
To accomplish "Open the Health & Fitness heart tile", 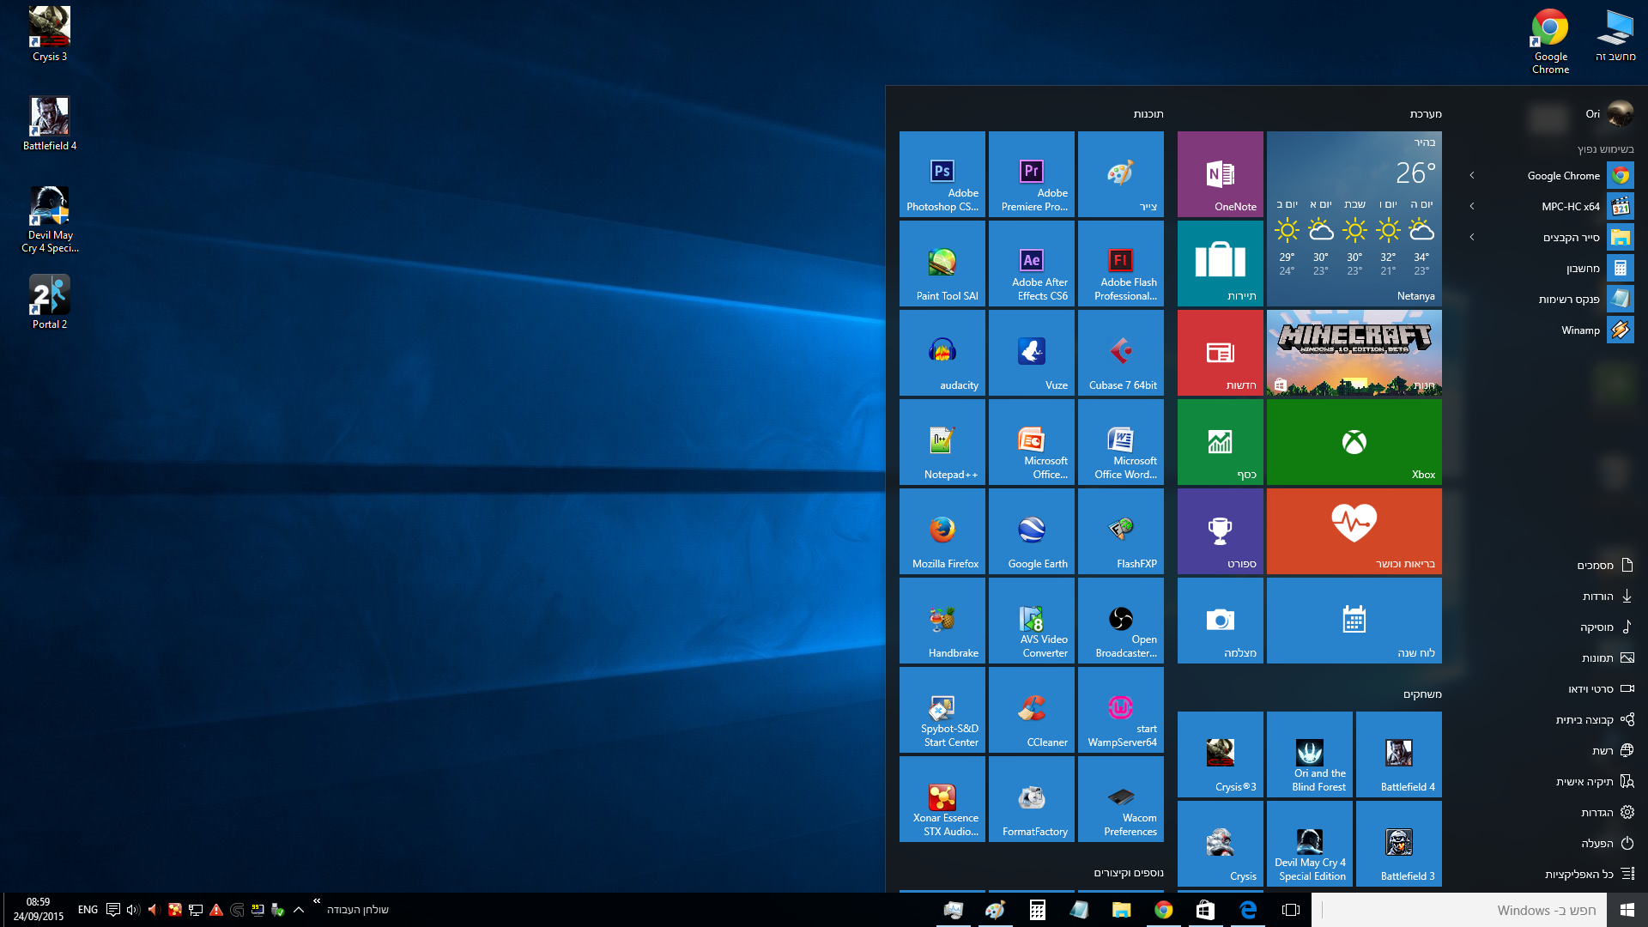I will 1354,531.
